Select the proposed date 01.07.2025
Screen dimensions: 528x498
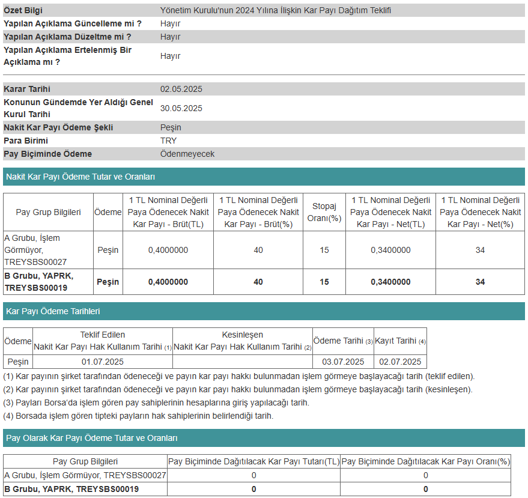coord(103,362)
